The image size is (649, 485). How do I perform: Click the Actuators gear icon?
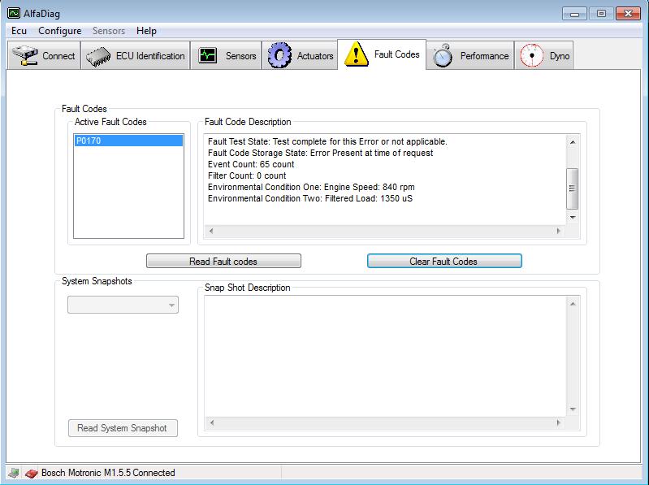pos(279,55)
